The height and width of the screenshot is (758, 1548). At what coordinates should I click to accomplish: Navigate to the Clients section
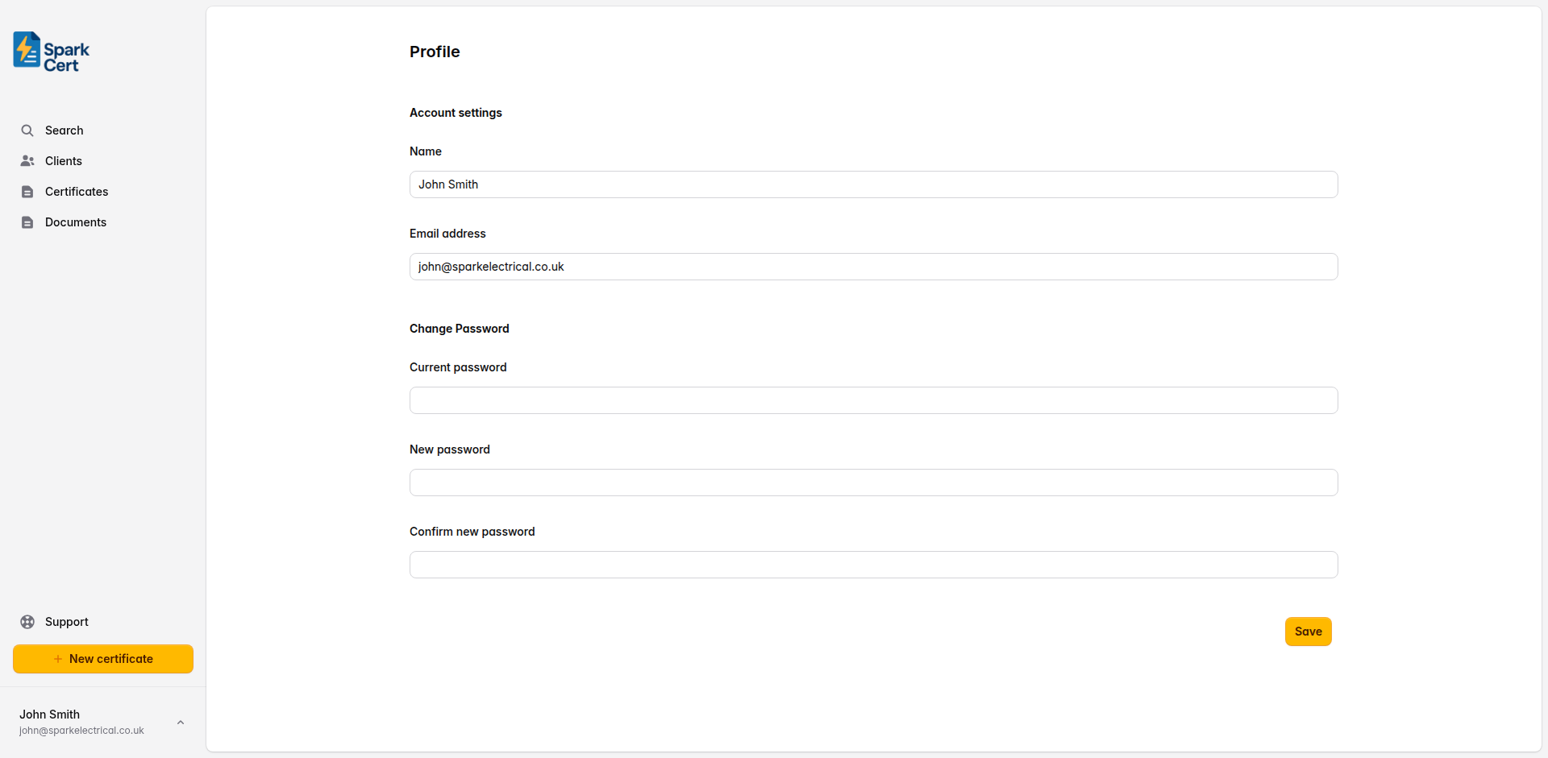point(63,160)
